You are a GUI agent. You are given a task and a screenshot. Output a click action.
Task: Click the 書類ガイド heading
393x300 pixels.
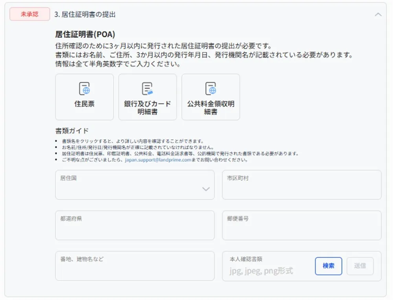point(72,131)
